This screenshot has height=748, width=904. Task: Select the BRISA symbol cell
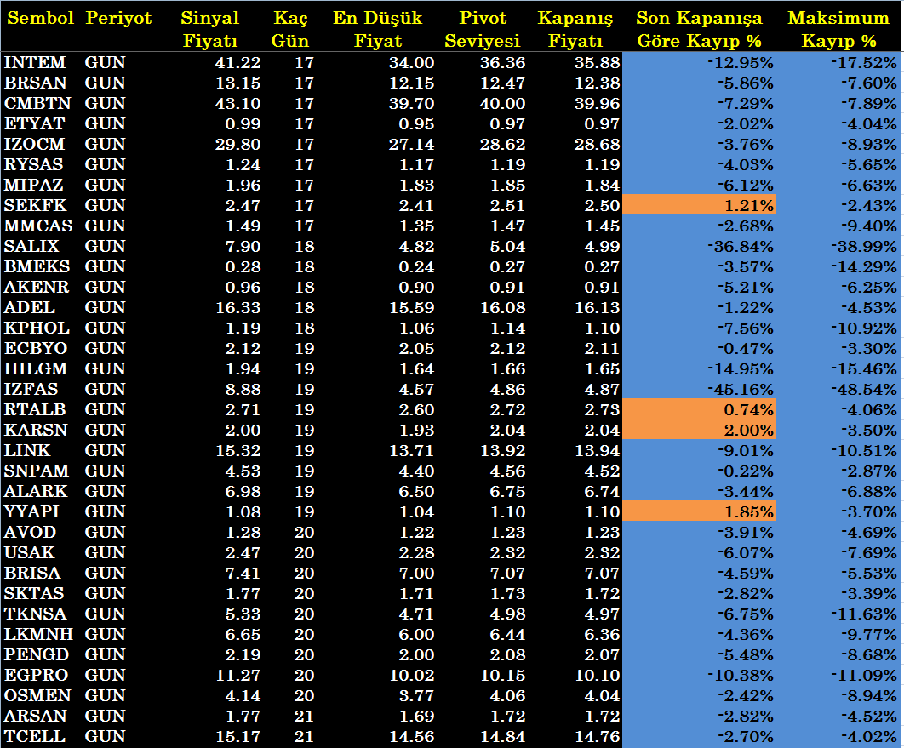(x=32, y=574)
